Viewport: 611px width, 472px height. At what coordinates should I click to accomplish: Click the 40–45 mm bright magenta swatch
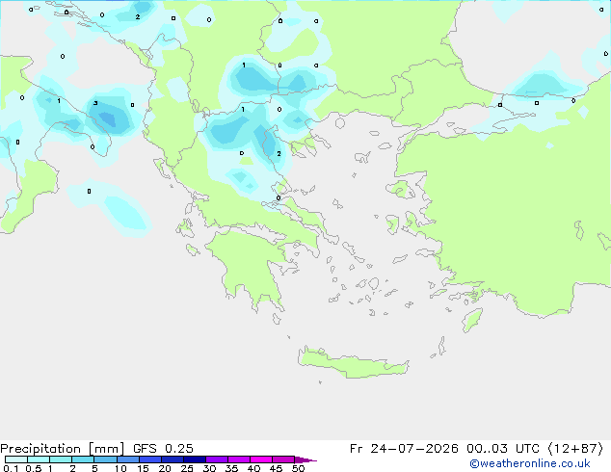pyautogui.click(x=261, y=459)
